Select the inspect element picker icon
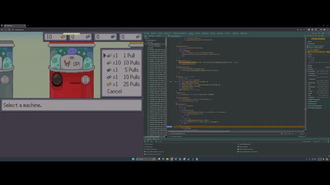The height and width of the screenshot is (185, 330). (x=145, y=33)
